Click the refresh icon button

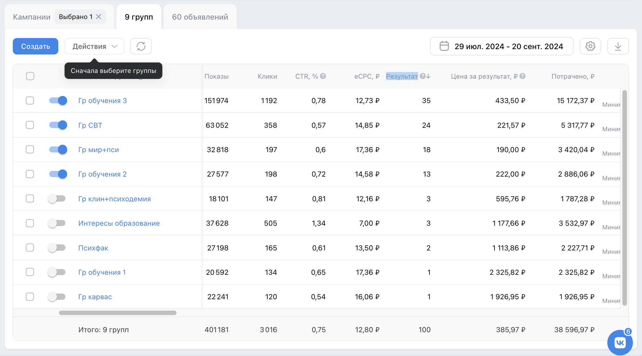pyautogui.click(x=141, y=46)
